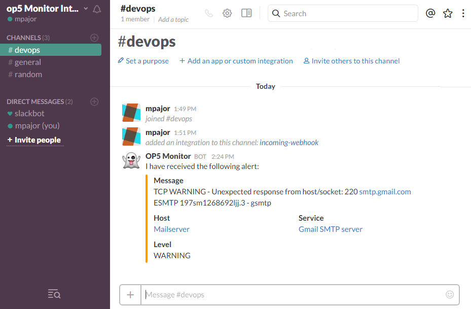471x309 pixels.
Task: Select the devops channel in sidebar
Action: (x=51, y=50)
